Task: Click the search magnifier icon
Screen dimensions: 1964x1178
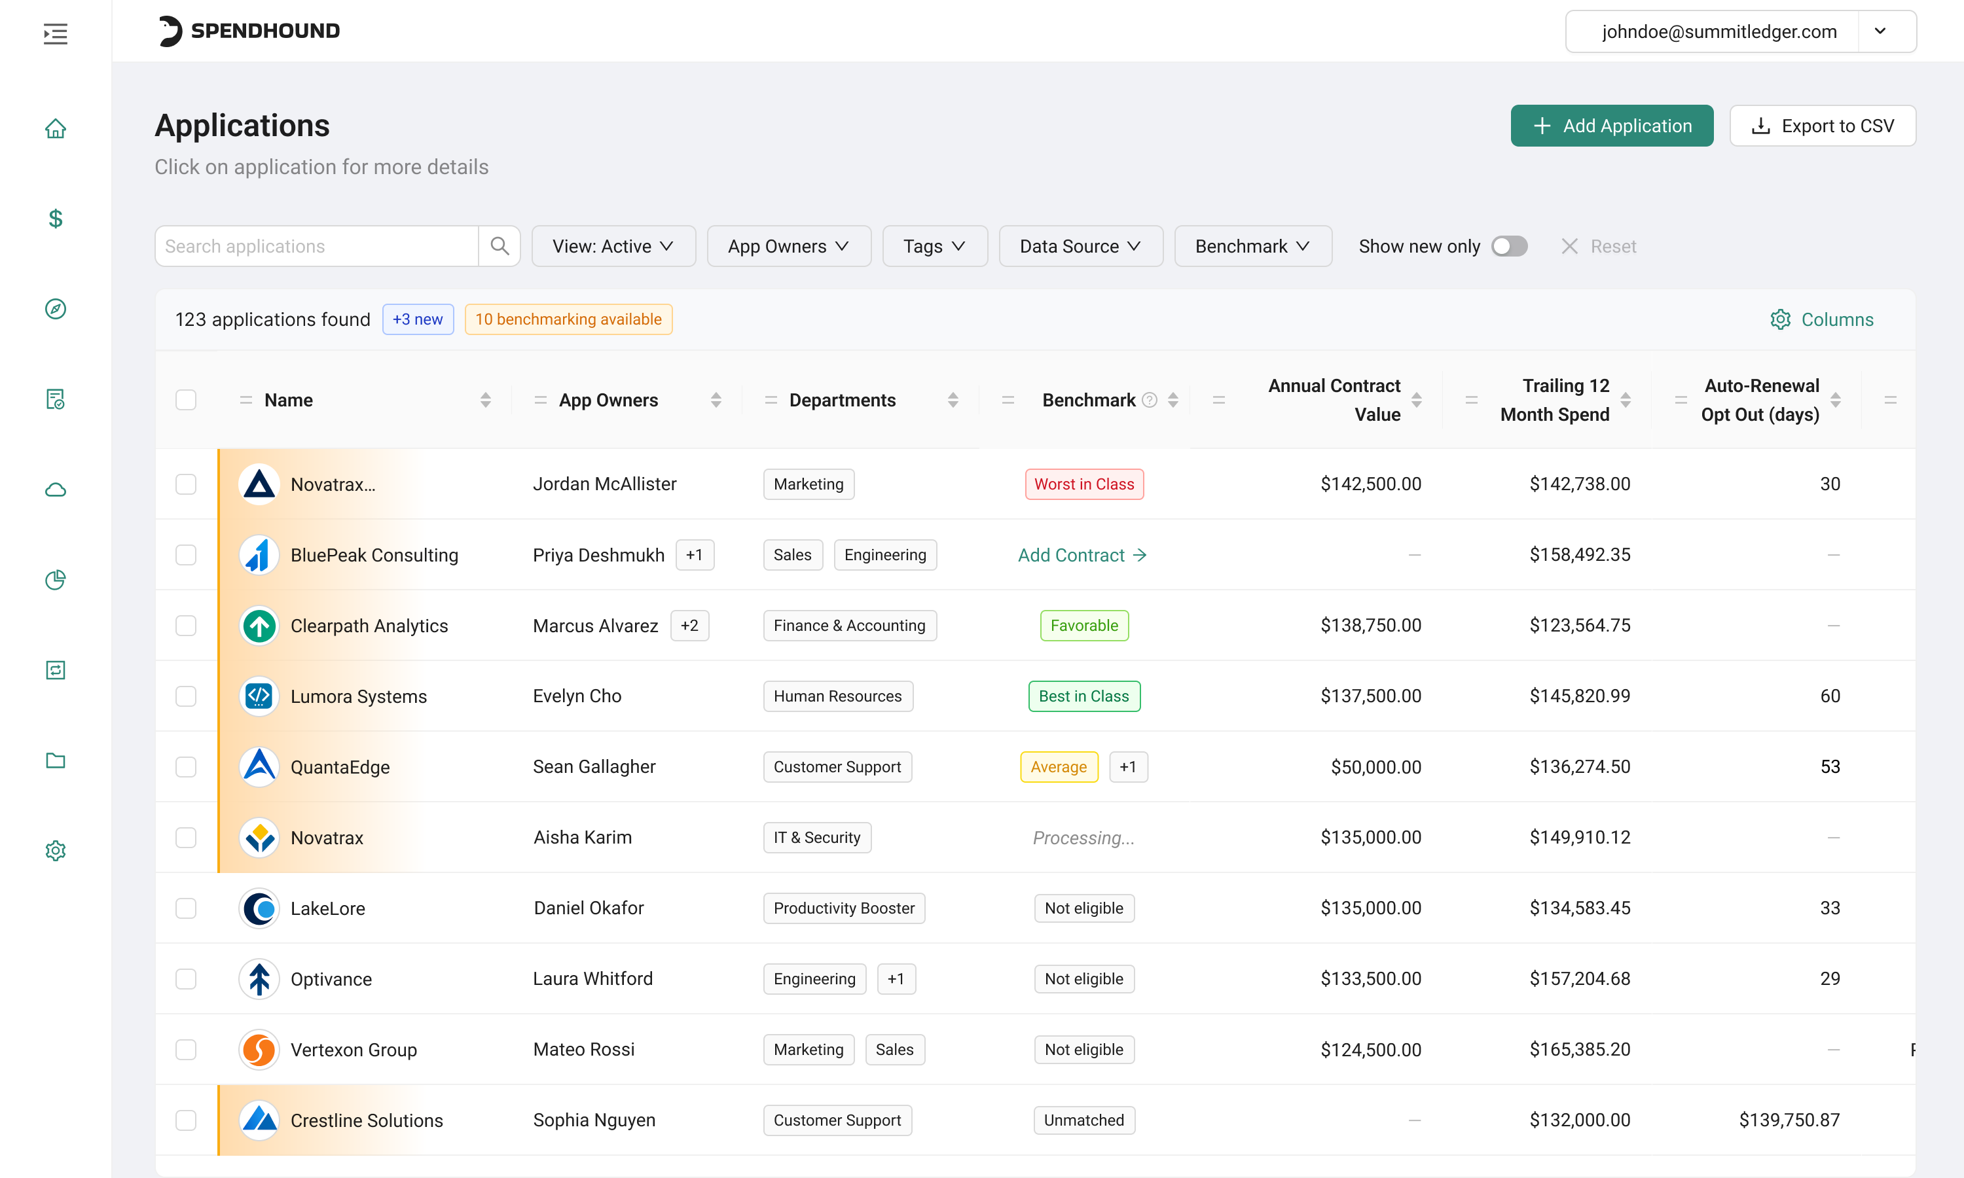Action: [500, 246]
